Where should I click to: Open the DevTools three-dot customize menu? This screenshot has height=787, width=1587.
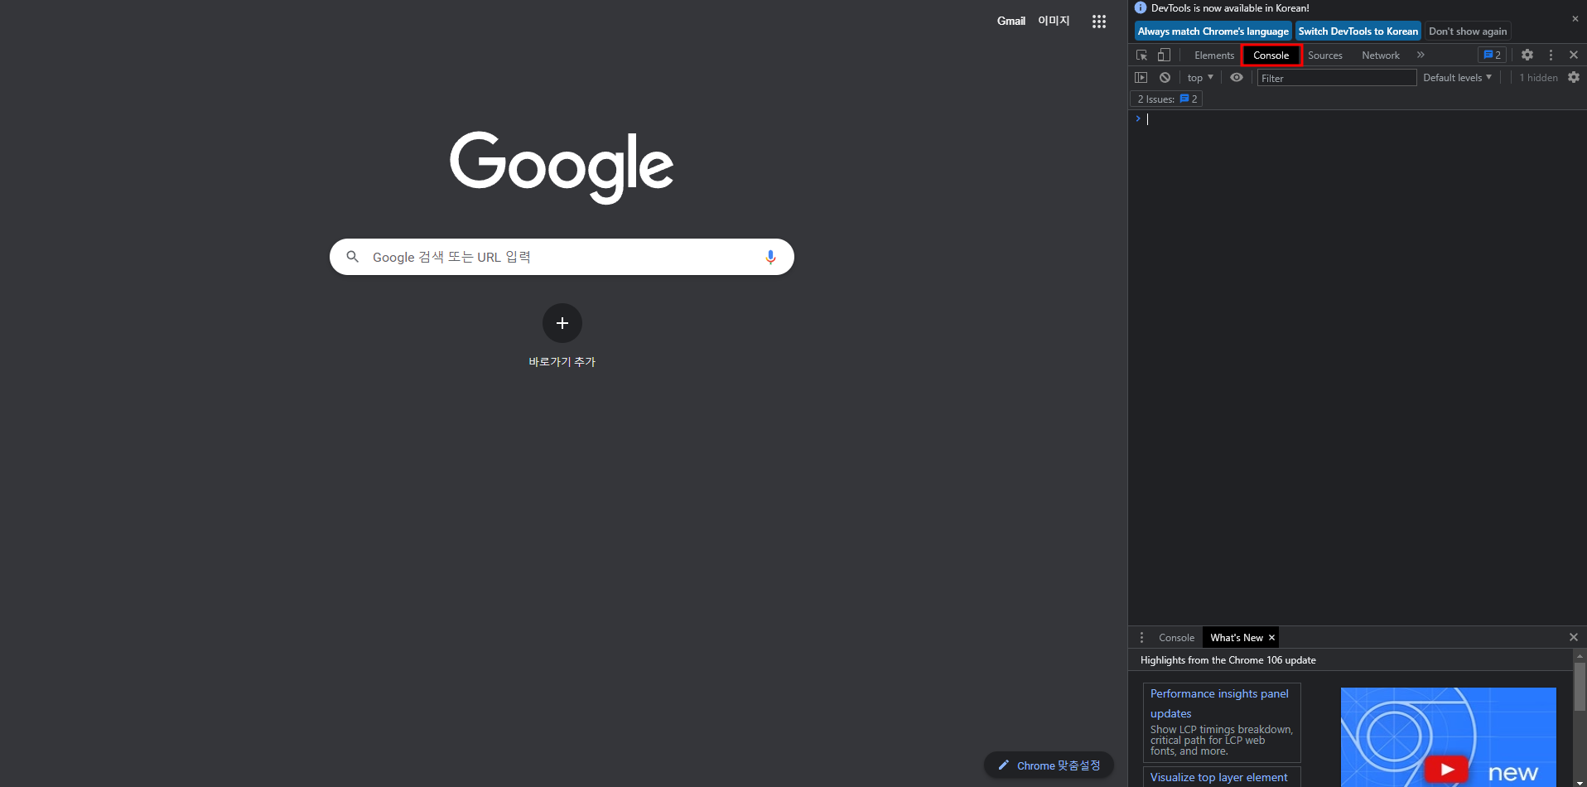(x=1551, y=55)
